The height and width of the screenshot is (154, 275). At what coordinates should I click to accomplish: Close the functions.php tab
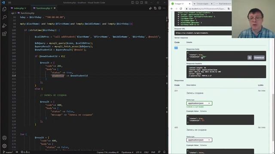coord(55,8)
